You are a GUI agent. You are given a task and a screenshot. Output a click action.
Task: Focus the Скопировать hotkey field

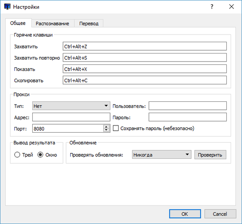pos(144,80)
